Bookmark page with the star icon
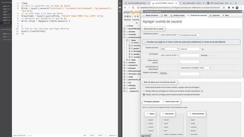Screen dimensions: 244x137 pos(224,8)
